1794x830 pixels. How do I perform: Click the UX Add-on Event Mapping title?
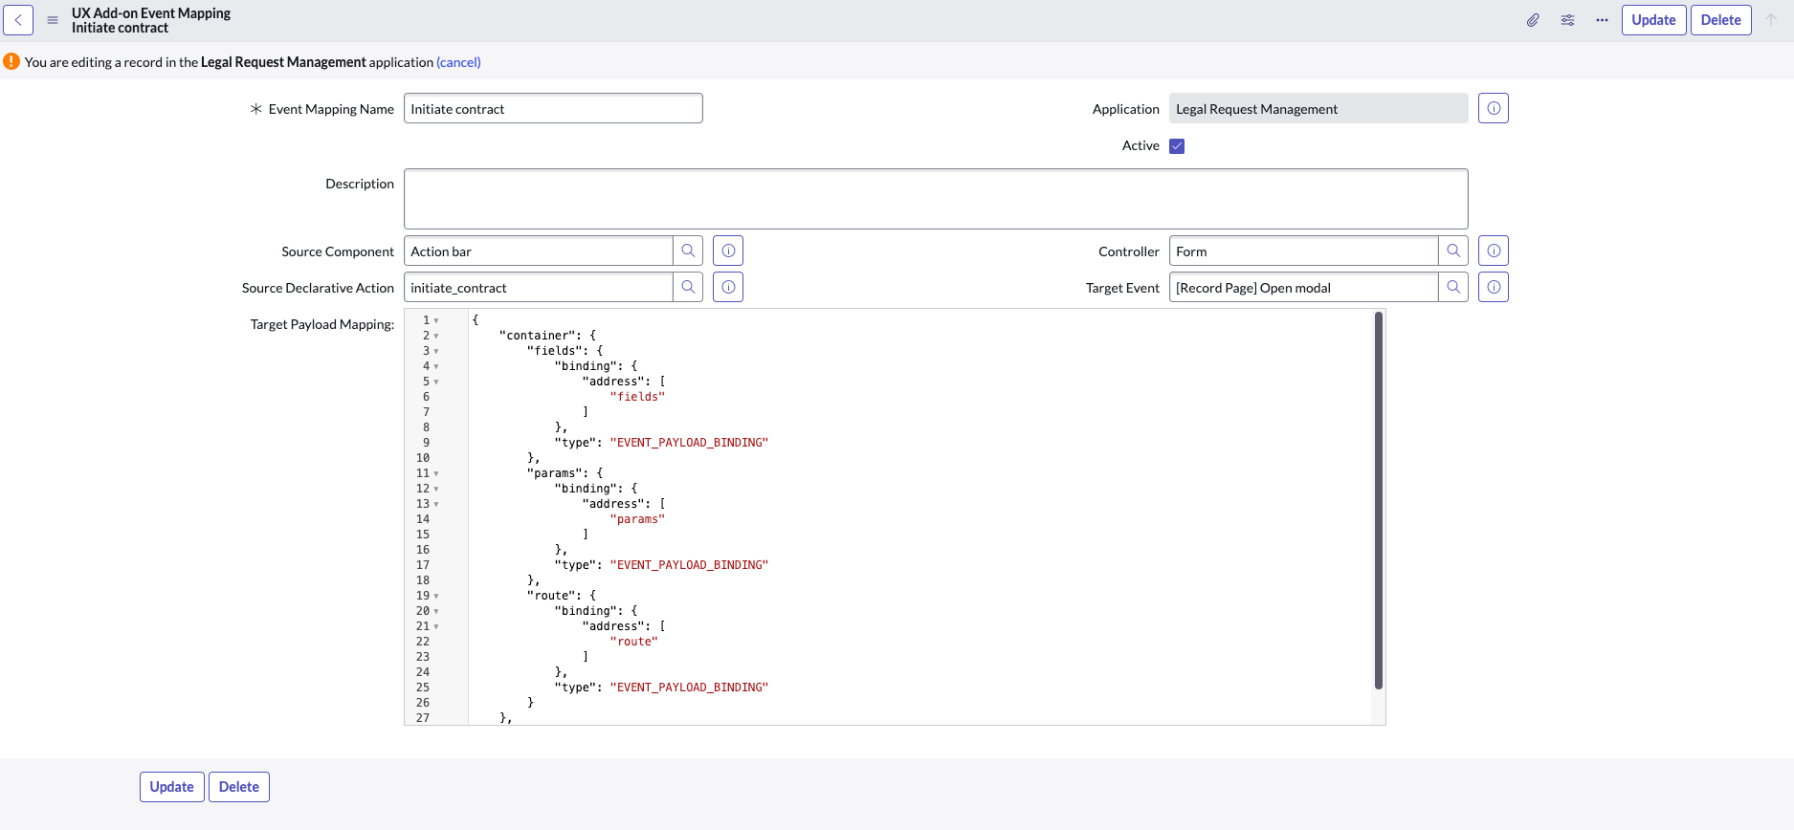coord(151,13)
